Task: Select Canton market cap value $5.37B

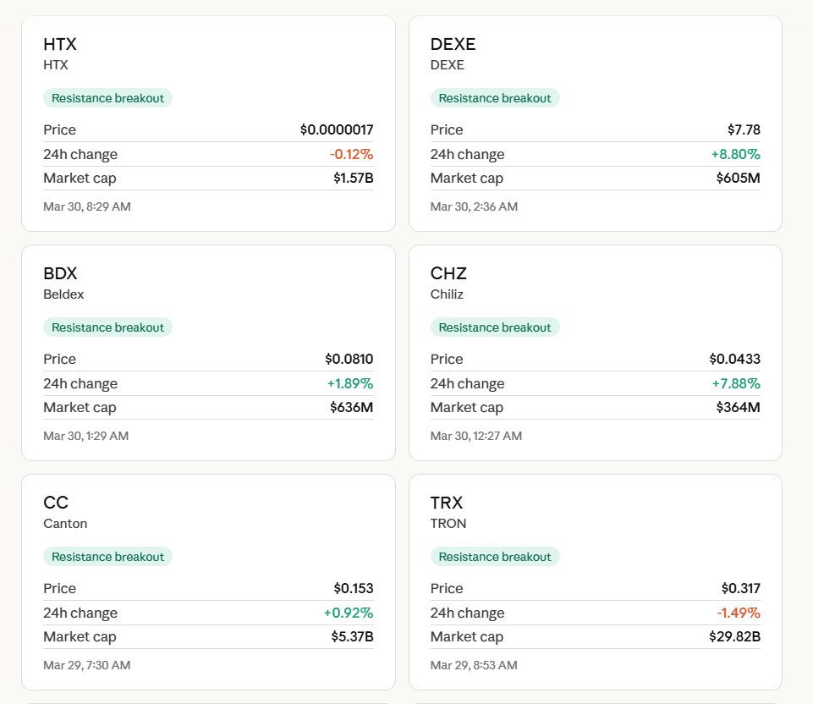Action: click(x=352, y=636)
